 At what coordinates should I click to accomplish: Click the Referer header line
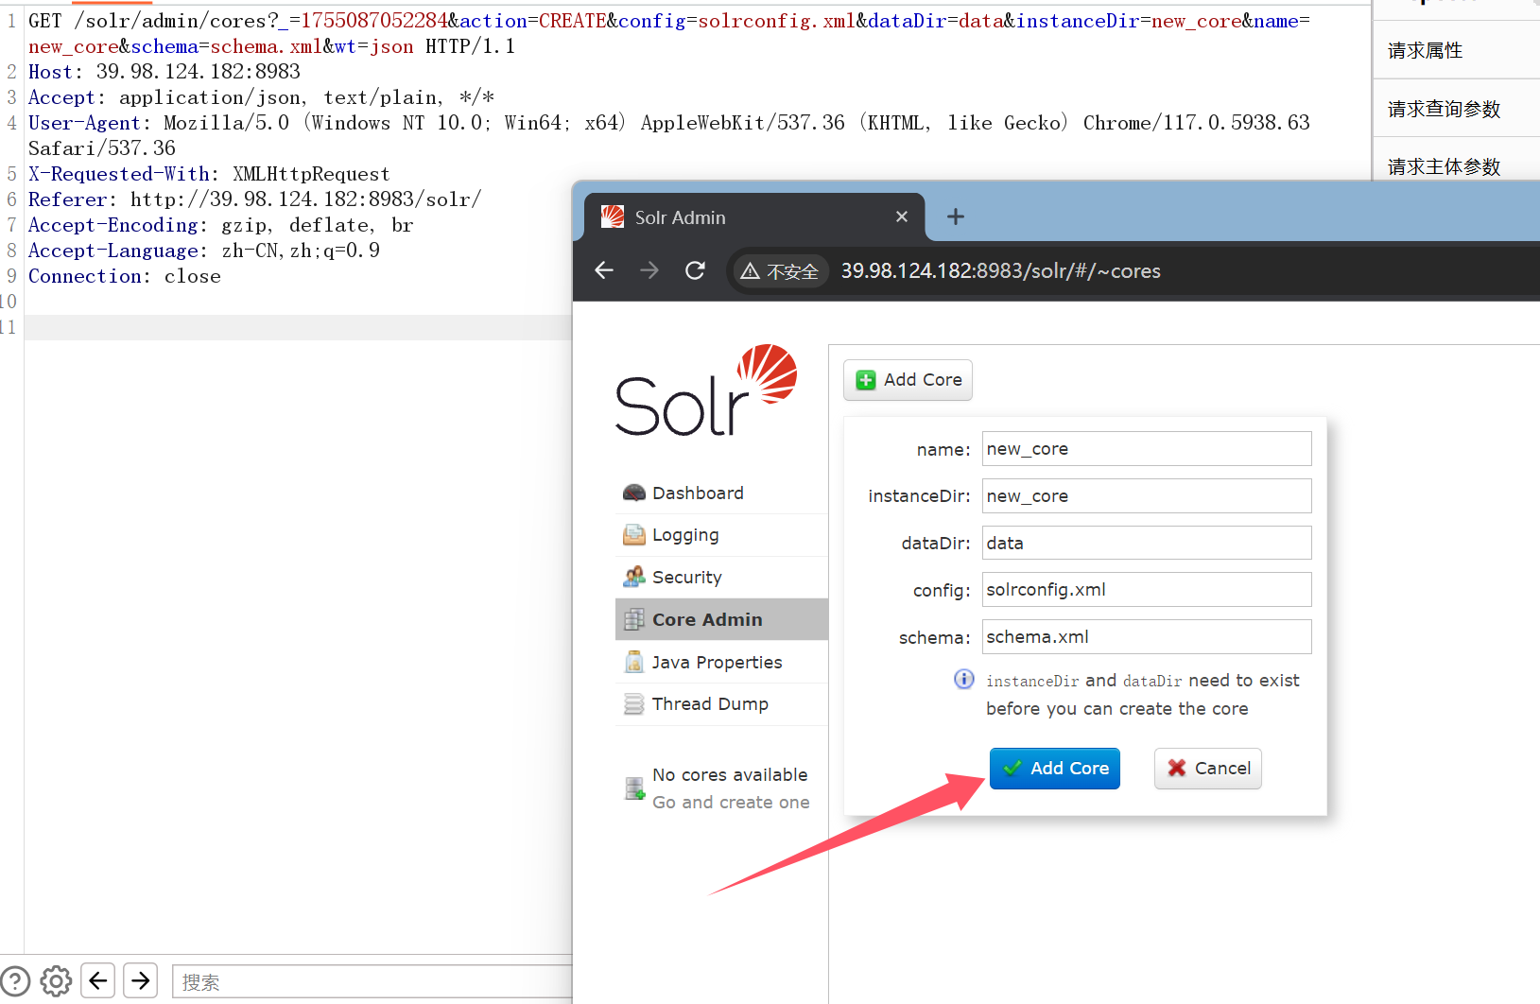point(255,199)
